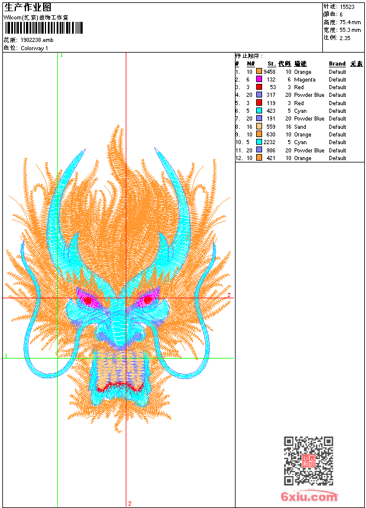Click the green marker 1 at the top guide
Viewport: 366px width, 508px height.
coord(61,55)
